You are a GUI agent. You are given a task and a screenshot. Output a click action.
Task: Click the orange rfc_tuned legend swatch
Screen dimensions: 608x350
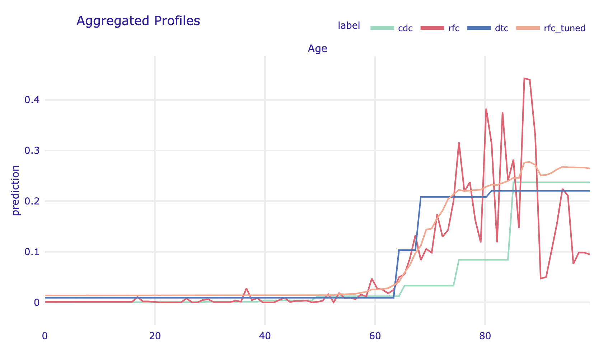pyautogui.click(x=528, y=28)
